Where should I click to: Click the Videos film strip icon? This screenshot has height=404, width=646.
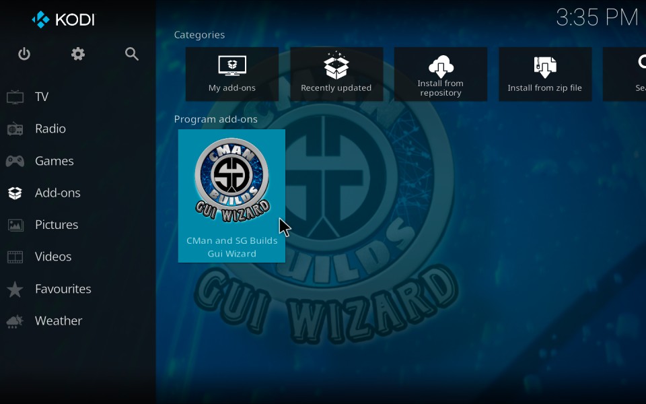click(15, 257)
